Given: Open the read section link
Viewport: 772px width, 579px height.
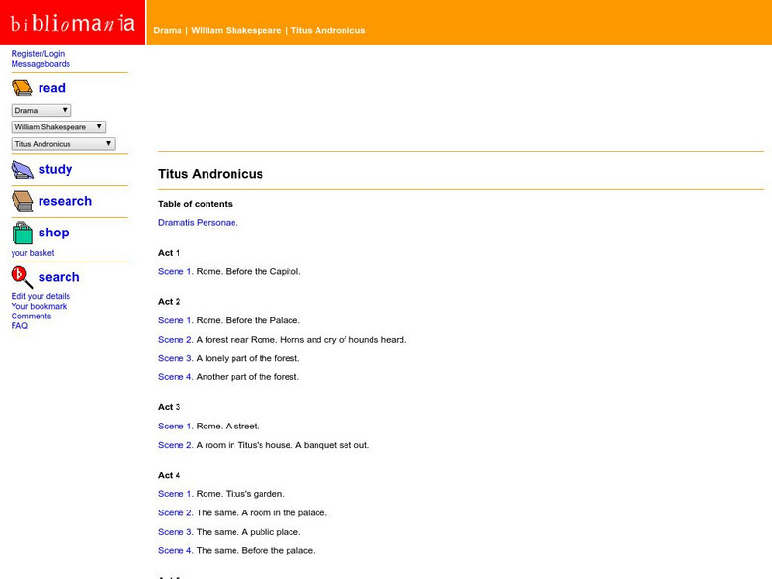Looking at the screenshot, I should (52, 88).
